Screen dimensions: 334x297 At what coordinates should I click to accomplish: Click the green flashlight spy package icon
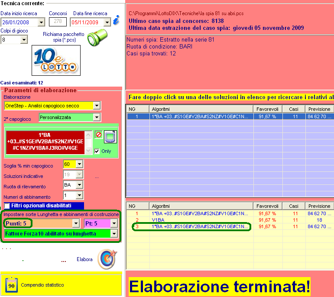pyautogui.click(x=97, y=37)
